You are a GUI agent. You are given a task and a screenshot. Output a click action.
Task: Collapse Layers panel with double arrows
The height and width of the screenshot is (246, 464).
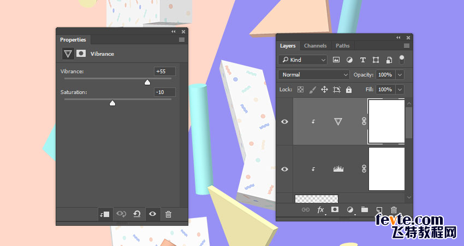click(398, 38)
